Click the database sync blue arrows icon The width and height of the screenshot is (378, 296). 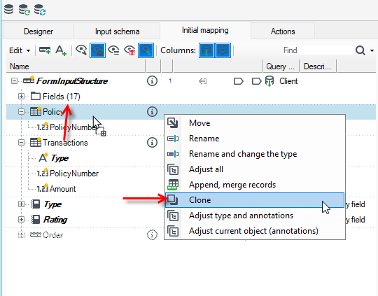pos(40,10)
